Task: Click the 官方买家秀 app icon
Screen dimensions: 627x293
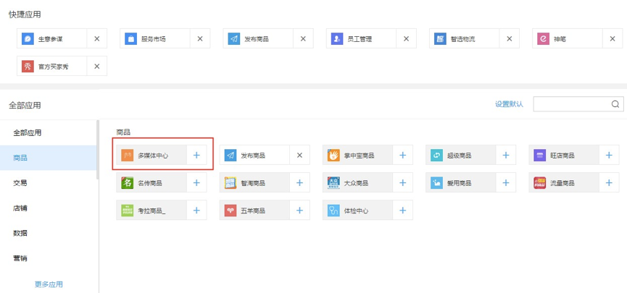Action: [x=28, y=67]
